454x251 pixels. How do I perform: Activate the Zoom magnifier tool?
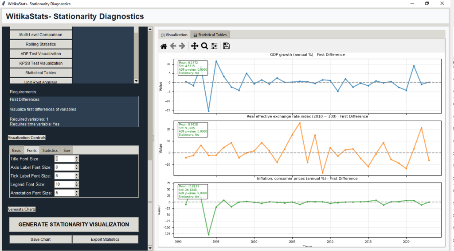tap(204, 46)
